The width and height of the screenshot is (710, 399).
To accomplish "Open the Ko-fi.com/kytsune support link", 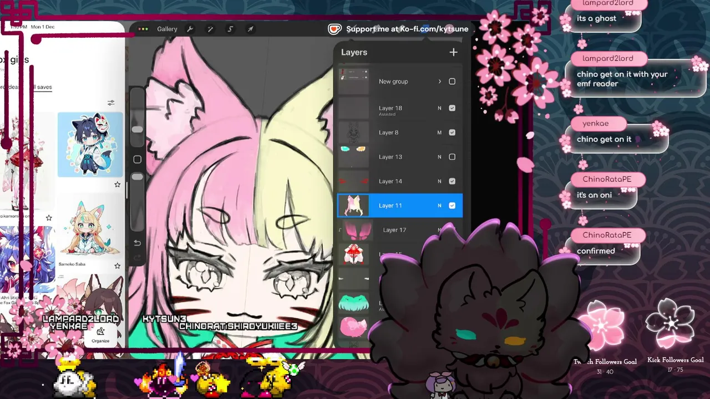I will click(407, 29).
